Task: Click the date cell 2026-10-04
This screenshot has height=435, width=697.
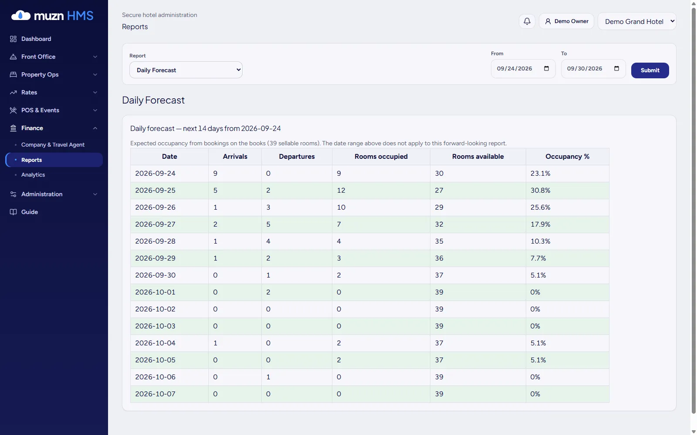Action: pyautogui.click(x=169, y=343)
